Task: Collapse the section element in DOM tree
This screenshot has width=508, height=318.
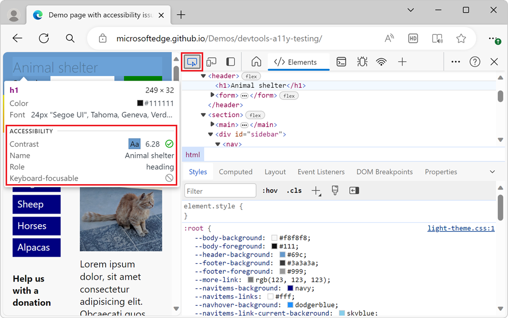Action: click(203, 115)
